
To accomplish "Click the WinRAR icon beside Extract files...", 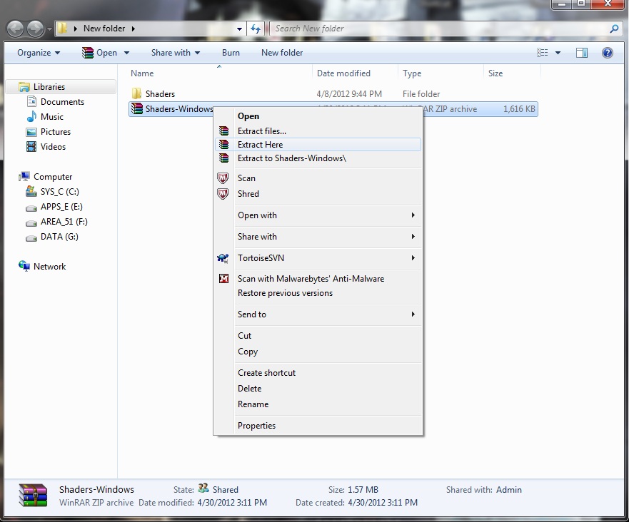I will 224,131.
